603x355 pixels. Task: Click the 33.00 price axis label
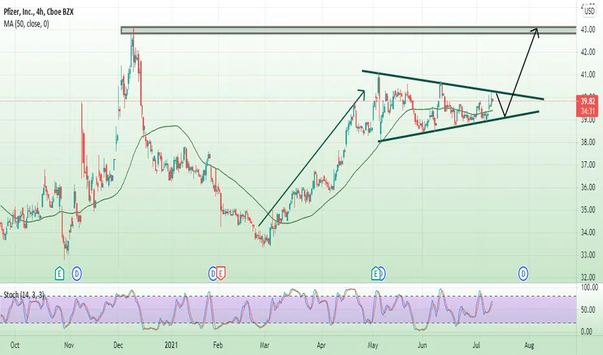click(x=588, y=255)
